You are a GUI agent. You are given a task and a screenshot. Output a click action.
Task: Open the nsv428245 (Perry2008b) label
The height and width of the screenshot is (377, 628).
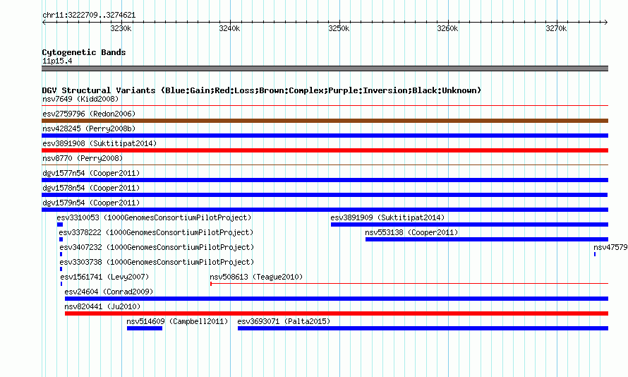(x=89, y=128)
